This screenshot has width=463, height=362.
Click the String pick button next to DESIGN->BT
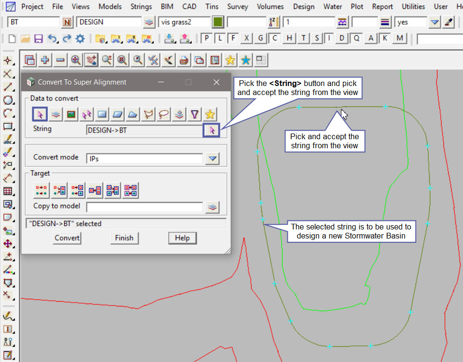coord(212,130)
